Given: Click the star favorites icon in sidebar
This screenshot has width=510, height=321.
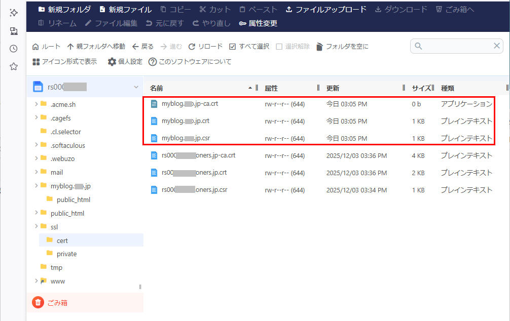Looking at the screenshot, I should (13, 65).
